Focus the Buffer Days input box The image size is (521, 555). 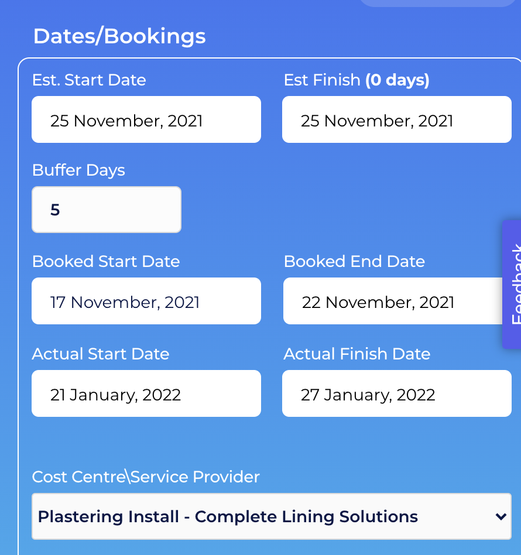pyautogui.click(x=107, y=210)
